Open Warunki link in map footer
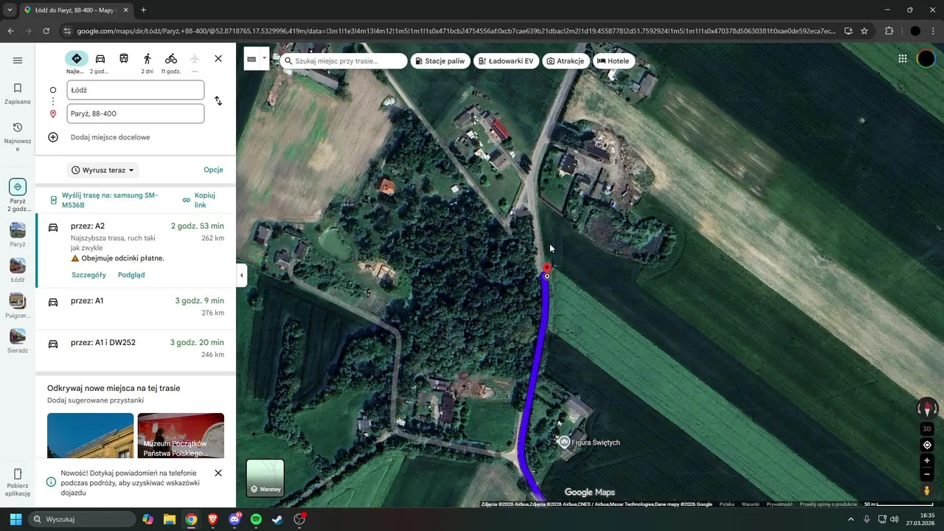The width and height of the screenshot is (944, 531). [x=751, y=504]
